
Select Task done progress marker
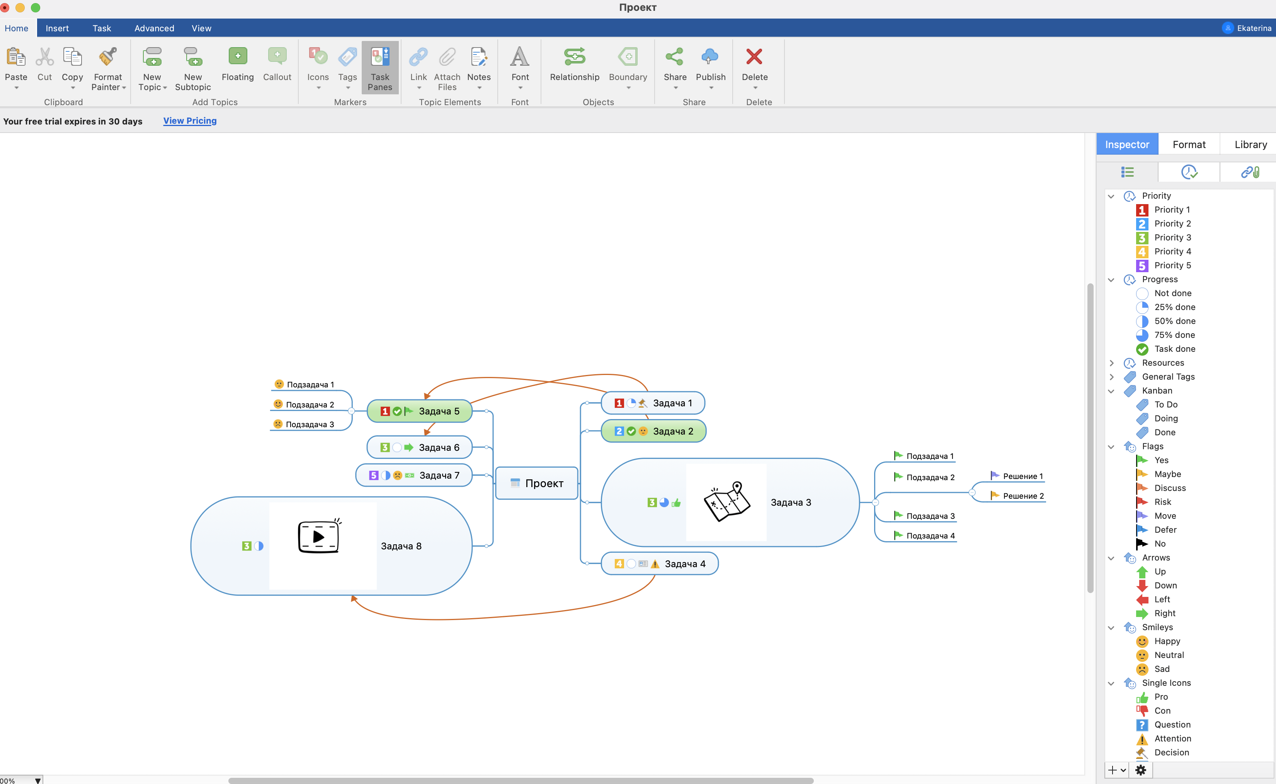pos(1175,348)
